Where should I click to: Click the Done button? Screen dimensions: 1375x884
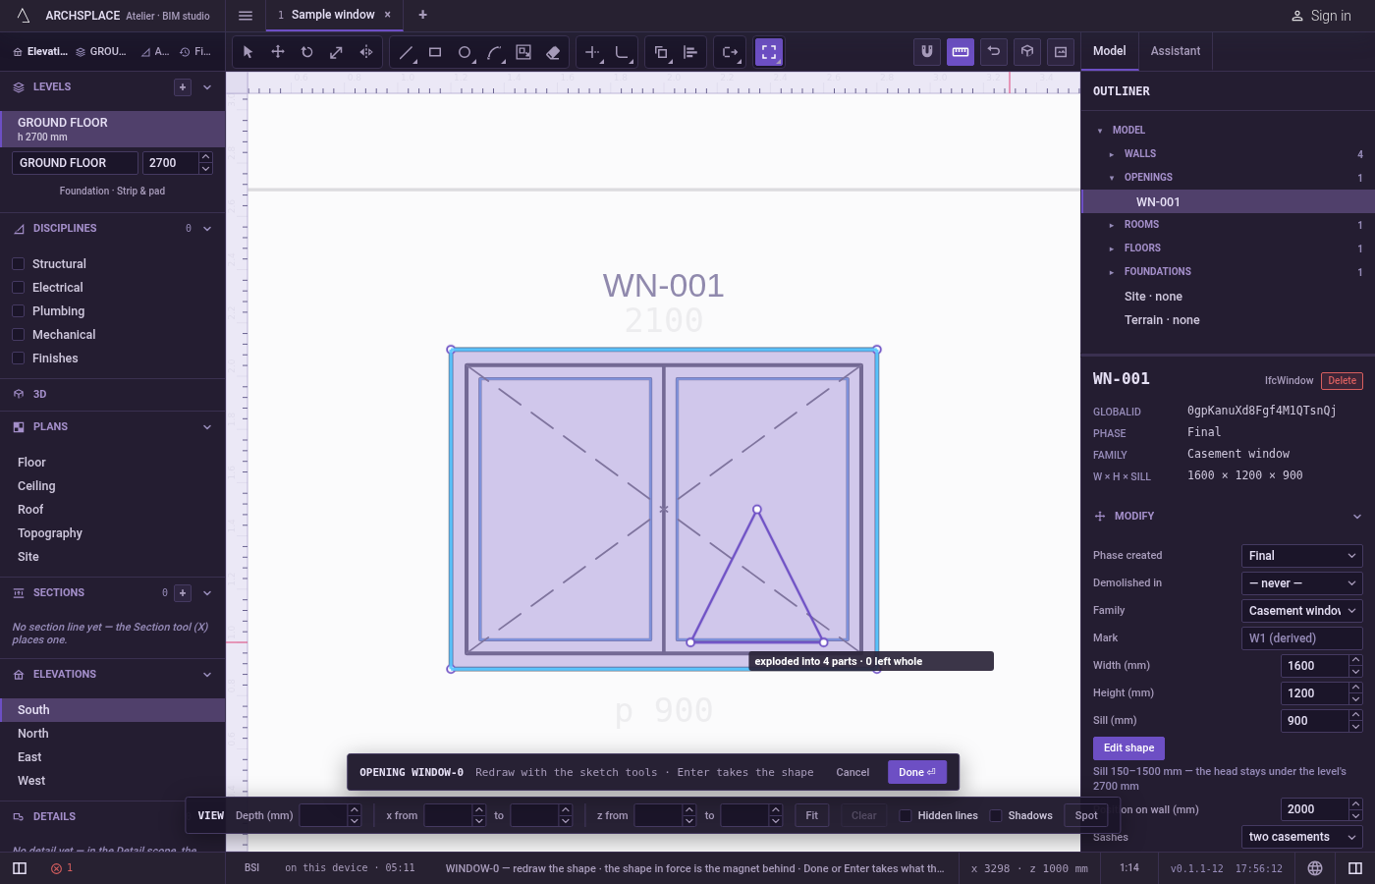(x=917, y=772)
